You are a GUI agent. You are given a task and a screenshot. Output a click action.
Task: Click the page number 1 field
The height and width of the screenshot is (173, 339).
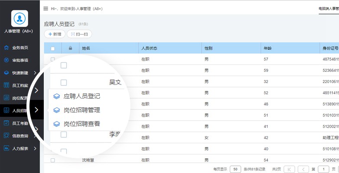[324, 169]
